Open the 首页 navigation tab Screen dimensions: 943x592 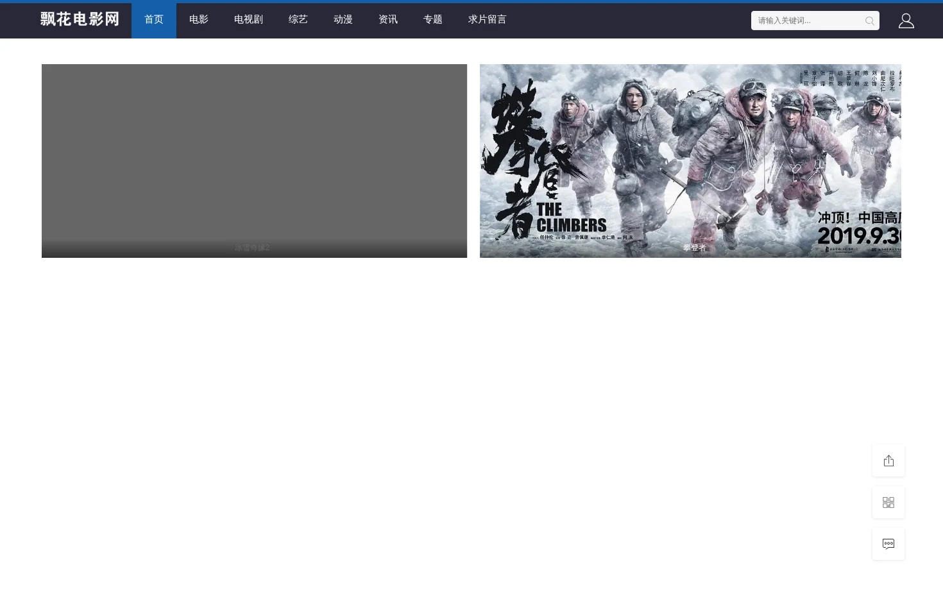(x=154, y=20)
